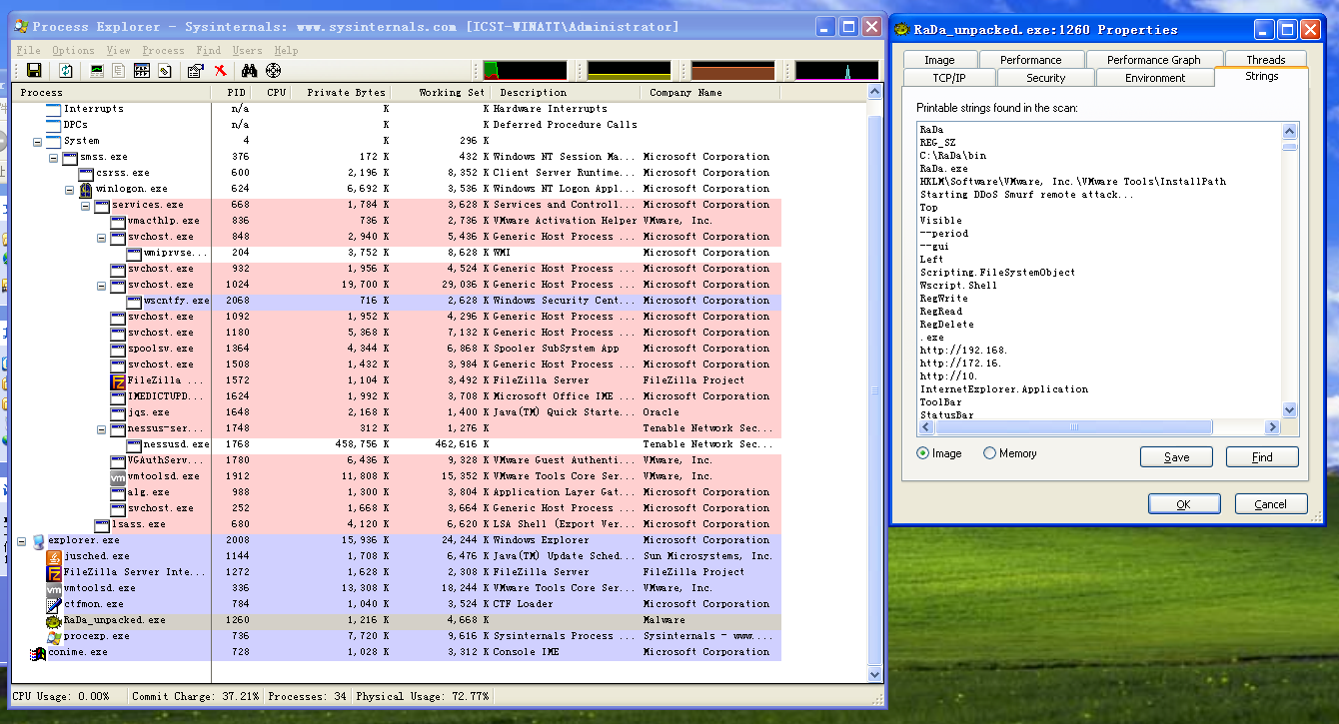1339x724 pixels.
Task: Switch to the Image tab
Action: click(x=939, y=60)
